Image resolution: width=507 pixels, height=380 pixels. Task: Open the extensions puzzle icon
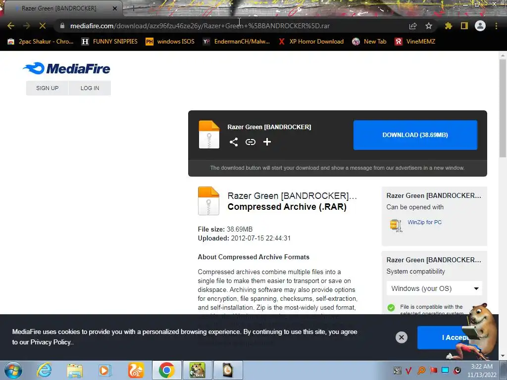[449, 26]
